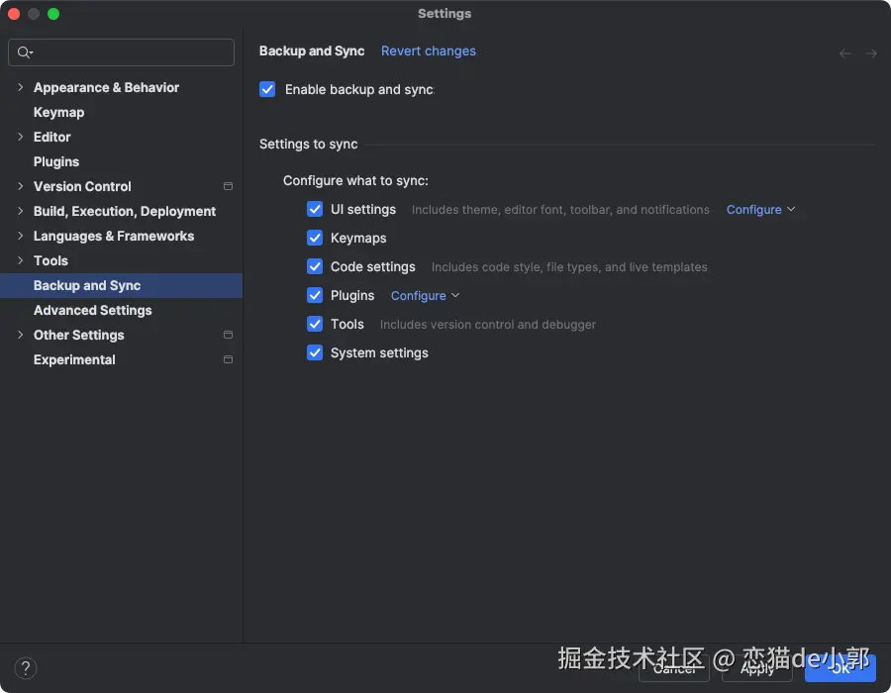This screenshot has width=891, height=693.
Task: Uncheck the UI settings checkbox
Action: 315,209
